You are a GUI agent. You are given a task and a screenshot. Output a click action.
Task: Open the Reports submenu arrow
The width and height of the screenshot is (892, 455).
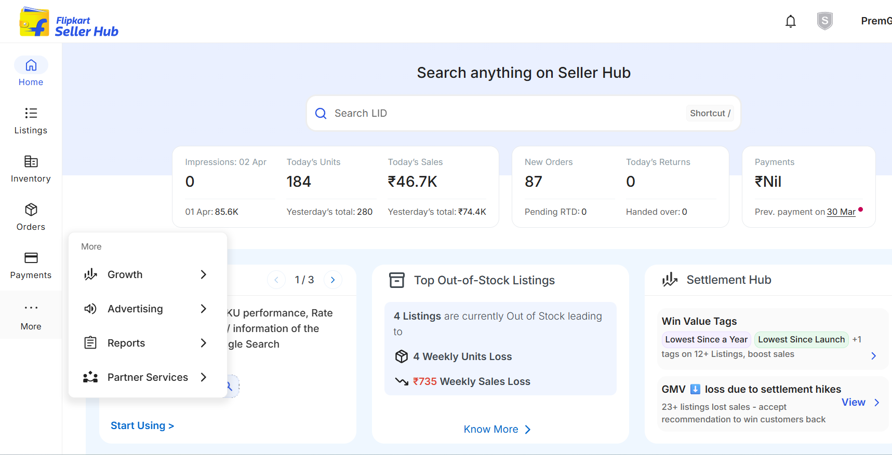203,343
